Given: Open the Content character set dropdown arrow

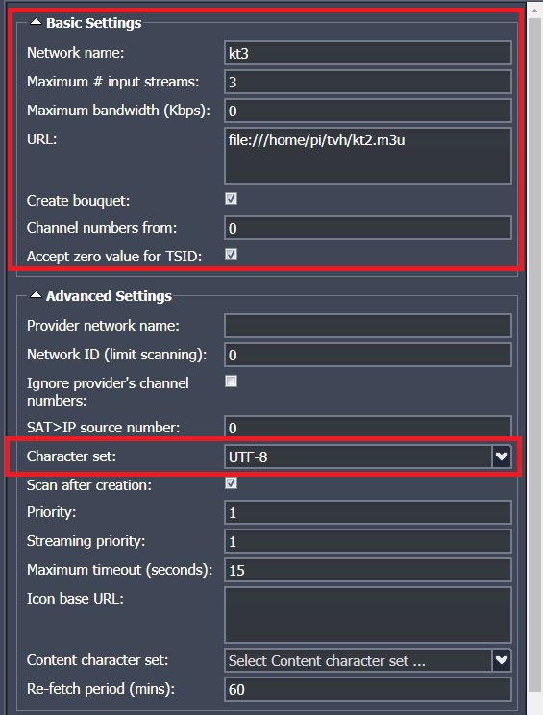Looking at the screenshot, I should tap(502, 660).
